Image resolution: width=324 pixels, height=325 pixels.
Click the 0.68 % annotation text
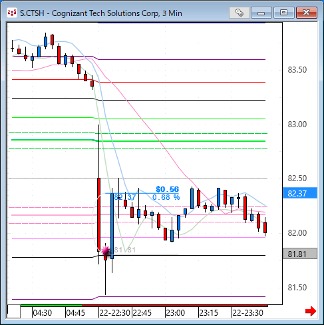pos(166,197)
